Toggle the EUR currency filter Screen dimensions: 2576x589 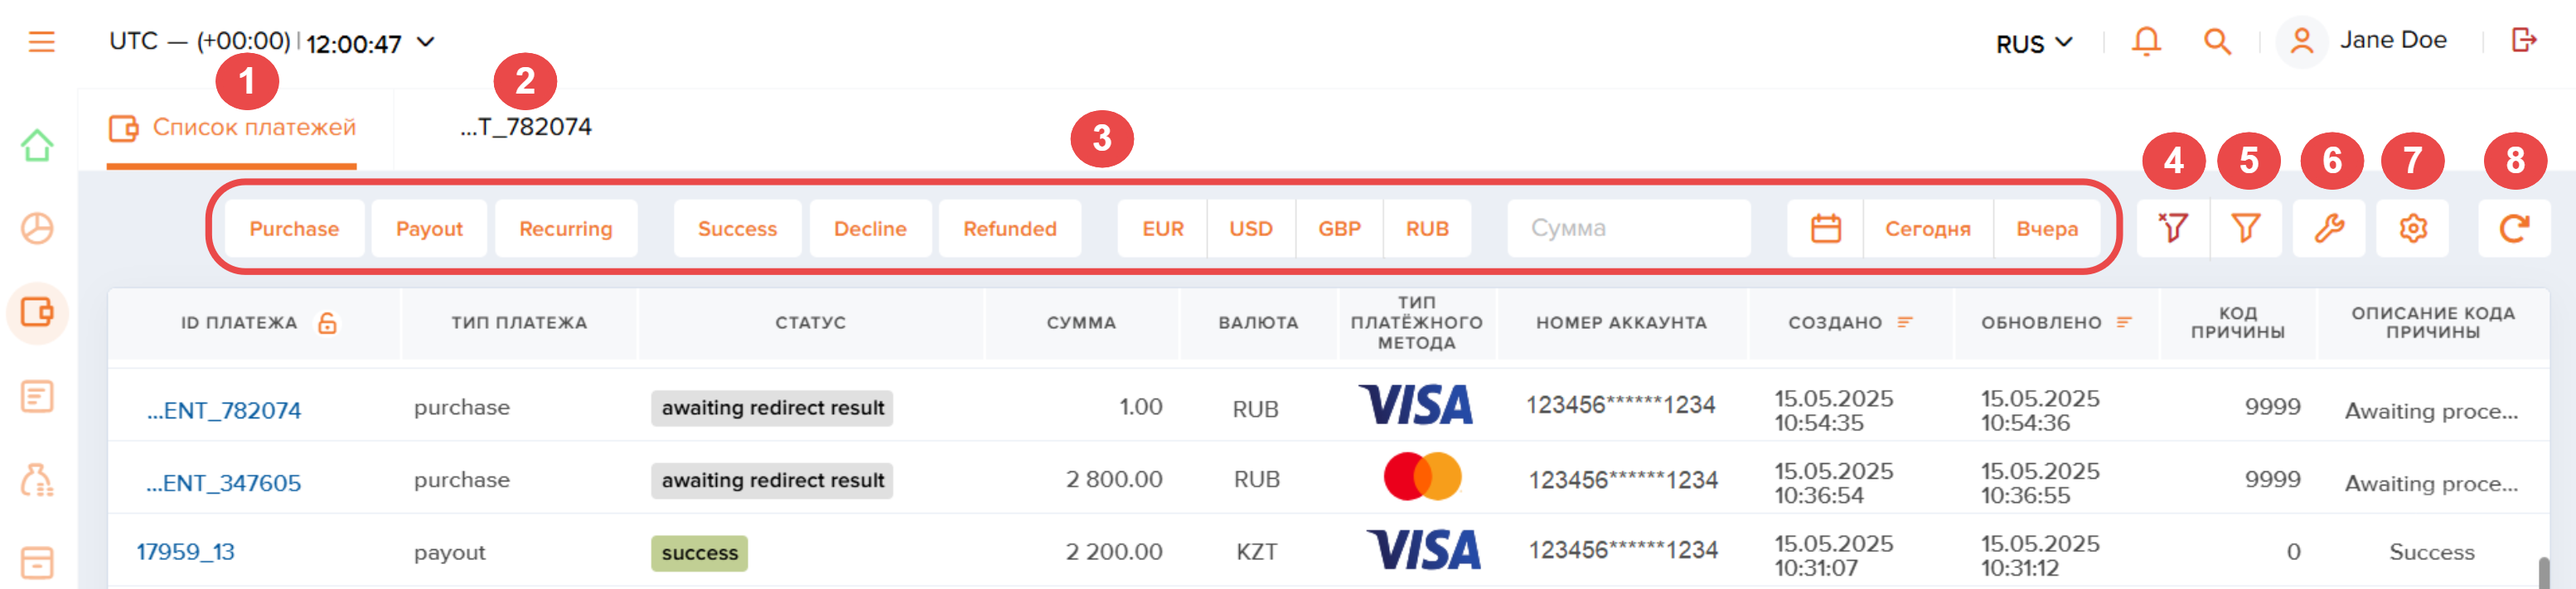pos(1162,229)
